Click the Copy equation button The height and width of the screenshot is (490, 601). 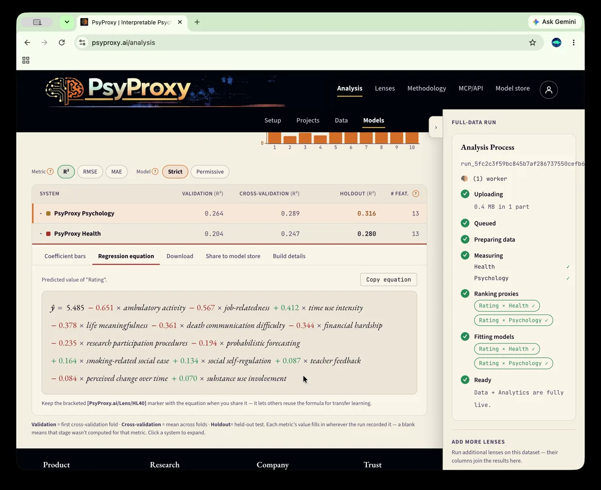388,279
